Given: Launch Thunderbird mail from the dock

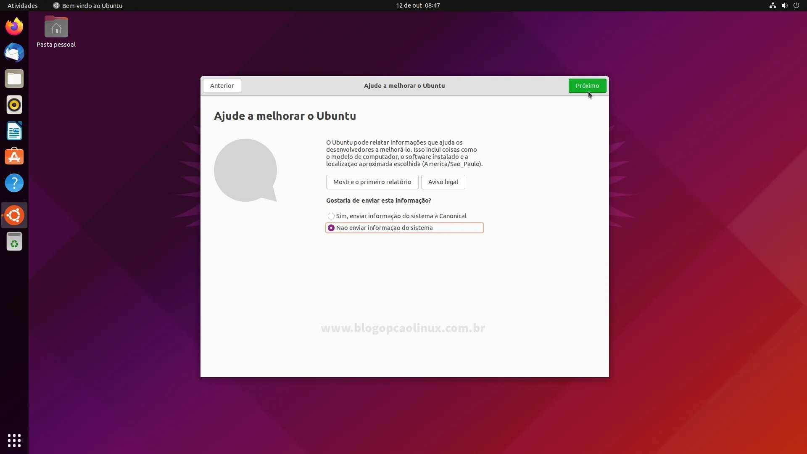Looking at the screenshot, I should [x=14, y=53].
